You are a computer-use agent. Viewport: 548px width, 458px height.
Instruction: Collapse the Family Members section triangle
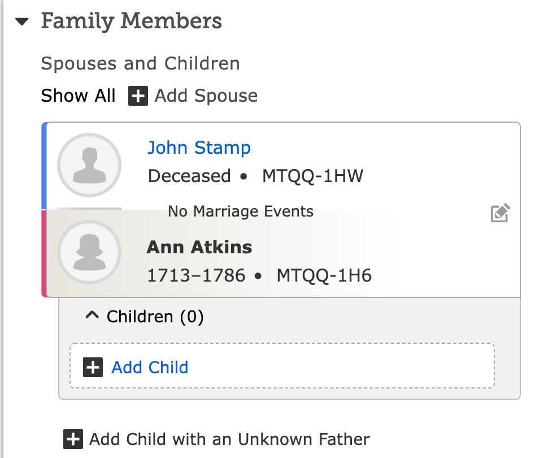pyautogui.click(x=21, y=21)
